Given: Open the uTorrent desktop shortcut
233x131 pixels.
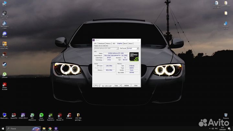Looking at the screenshot, I should click(x=5, y=75).
